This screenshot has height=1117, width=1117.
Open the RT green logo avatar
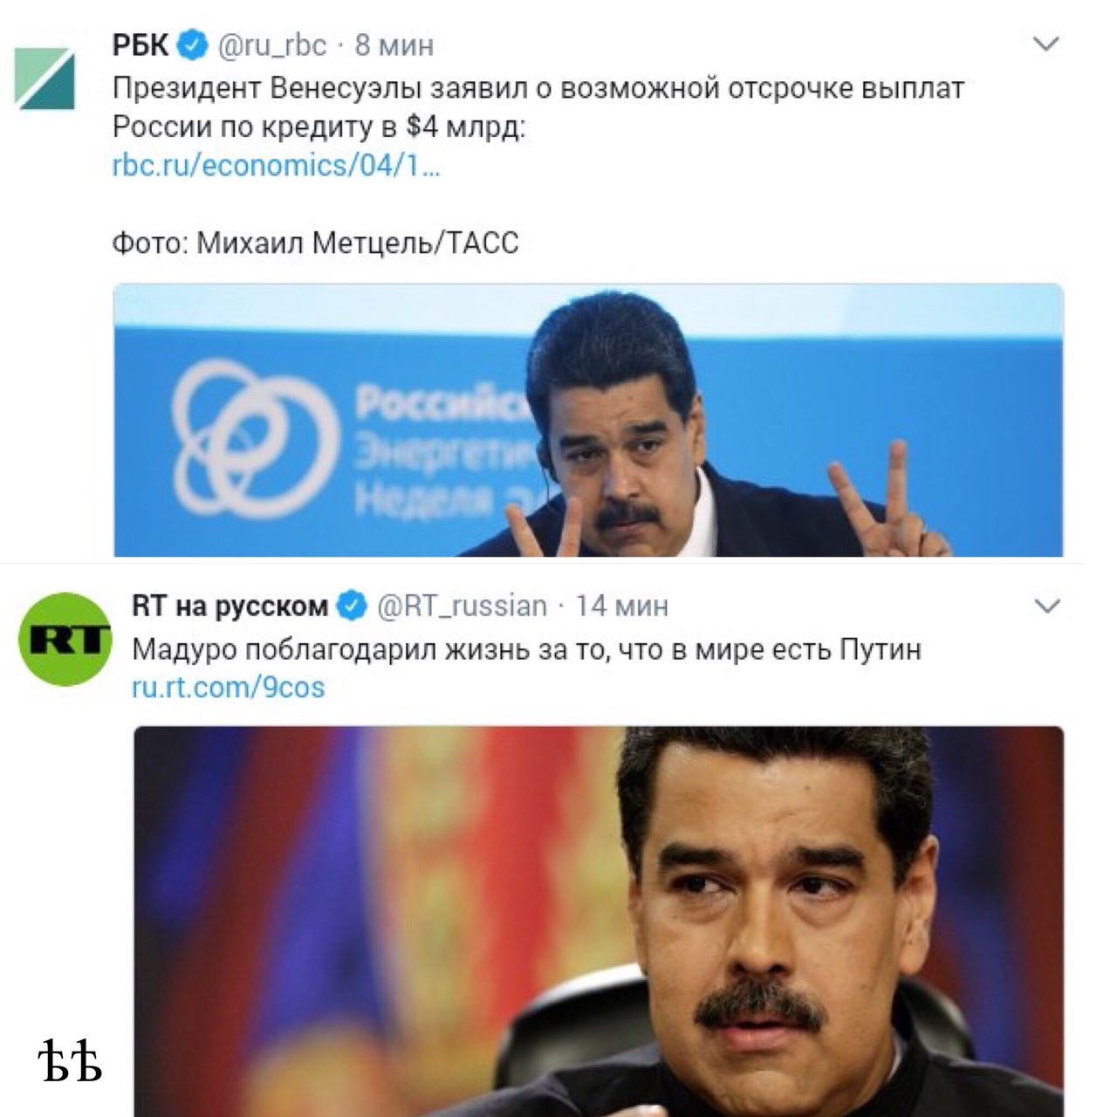[65, 640]
